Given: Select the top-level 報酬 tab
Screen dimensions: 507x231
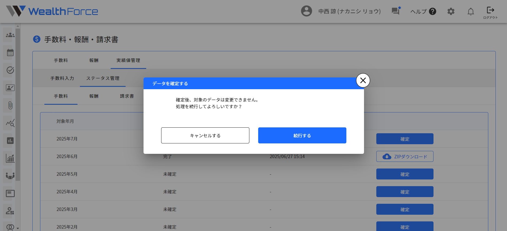Looking at the screenshot, I should (94, 60).
